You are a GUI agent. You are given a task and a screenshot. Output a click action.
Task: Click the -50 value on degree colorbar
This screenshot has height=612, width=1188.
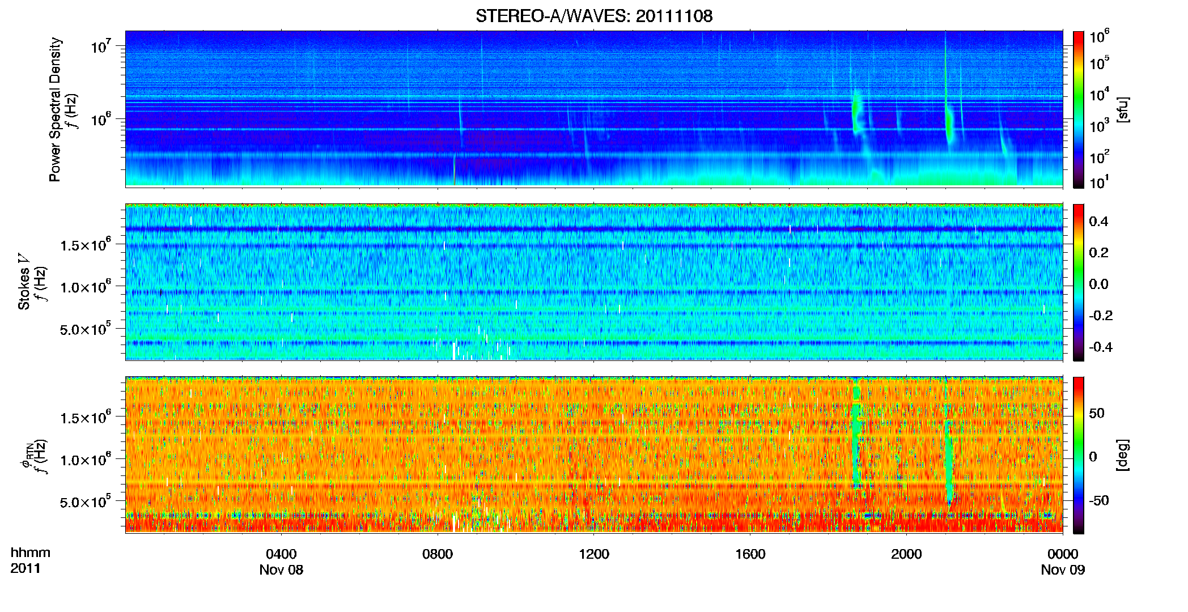[1099, 500]
